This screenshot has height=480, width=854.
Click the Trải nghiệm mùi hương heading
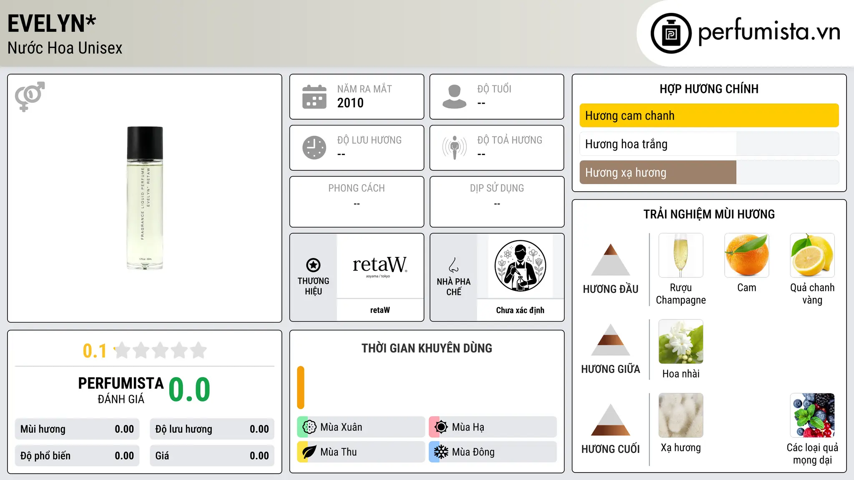click(709, 214)
